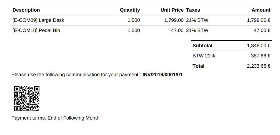The height and width of the screenshot is (135, 280).
Task: Click the Description column header
Action: click(26, 10)
